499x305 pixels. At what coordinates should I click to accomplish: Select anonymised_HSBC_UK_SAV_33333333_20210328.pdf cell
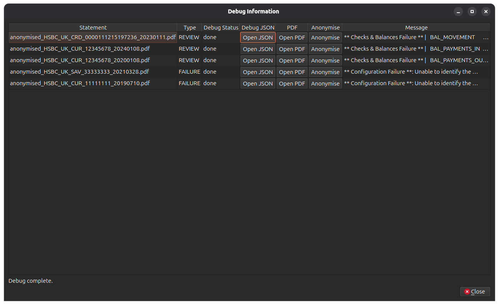tap(93, 72)
